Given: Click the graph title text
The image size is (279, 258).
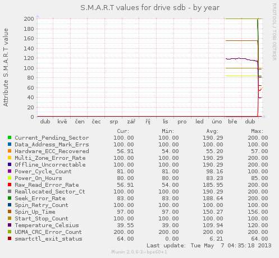Looking at the screenshot, I should click(x=150, y=8).
